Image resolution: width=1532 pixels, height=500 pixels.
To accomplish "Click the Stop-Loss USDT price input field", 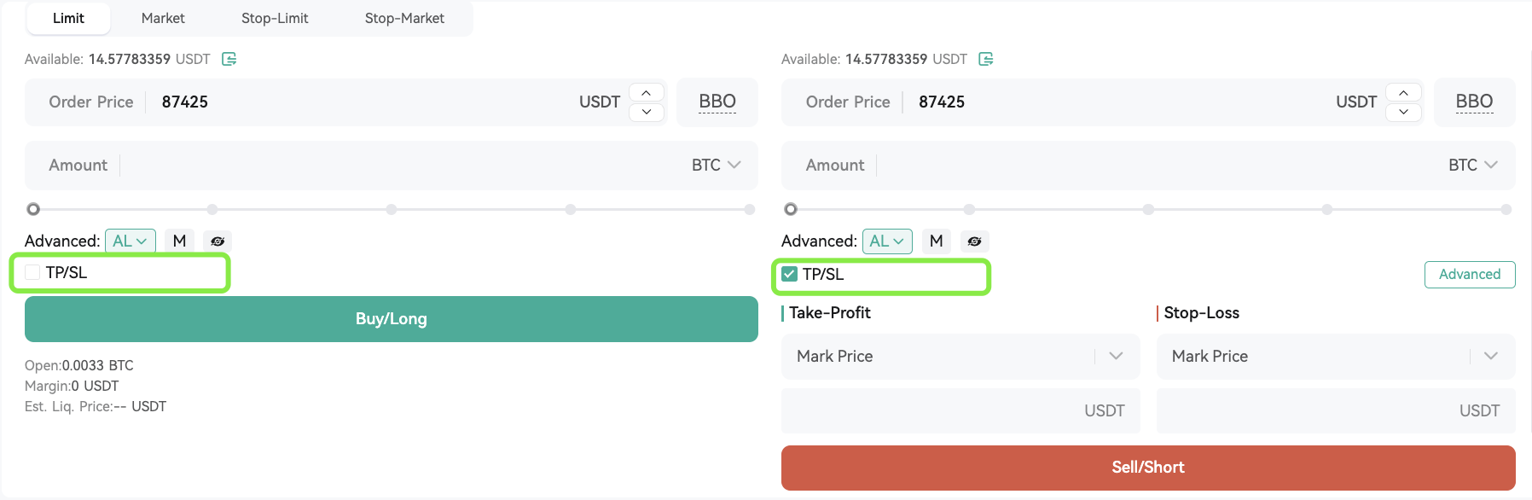I will pos(1336,411).
